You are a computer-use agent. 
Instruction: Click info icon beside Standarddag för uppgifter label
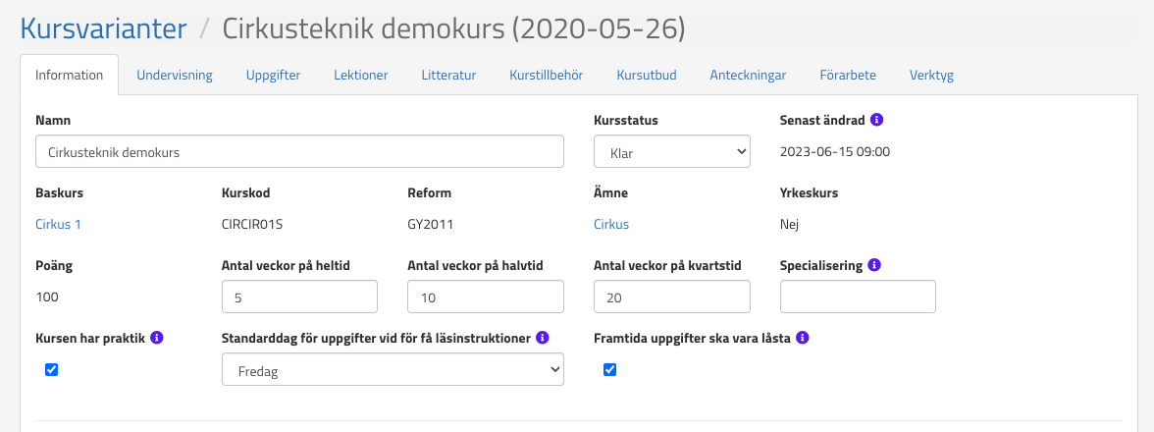click(543, 338)
